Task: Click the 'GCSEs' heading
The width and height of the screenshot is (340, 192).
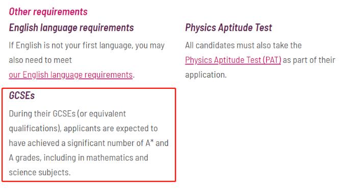Action: coord(22,95)
